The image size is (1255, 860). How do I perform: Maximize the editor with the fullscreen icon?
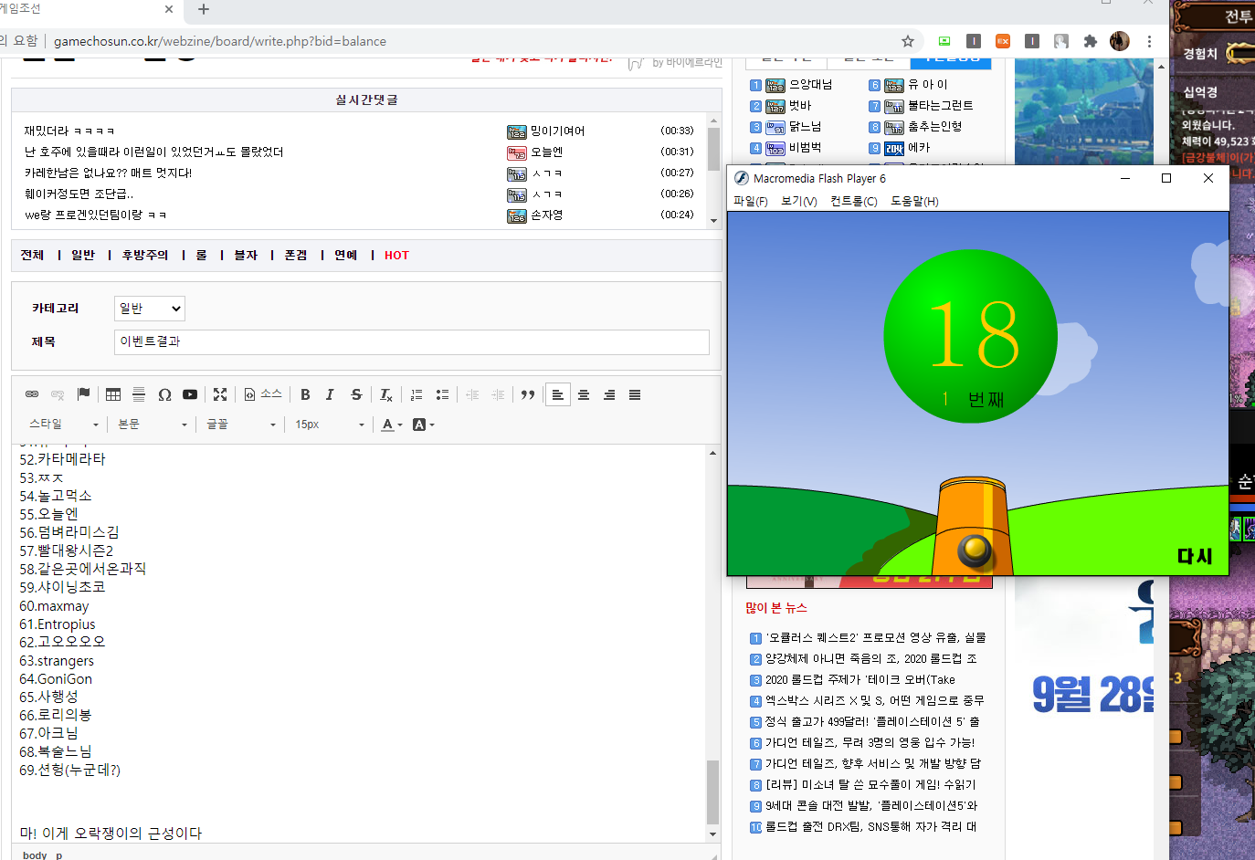click(x=220, y=394)
